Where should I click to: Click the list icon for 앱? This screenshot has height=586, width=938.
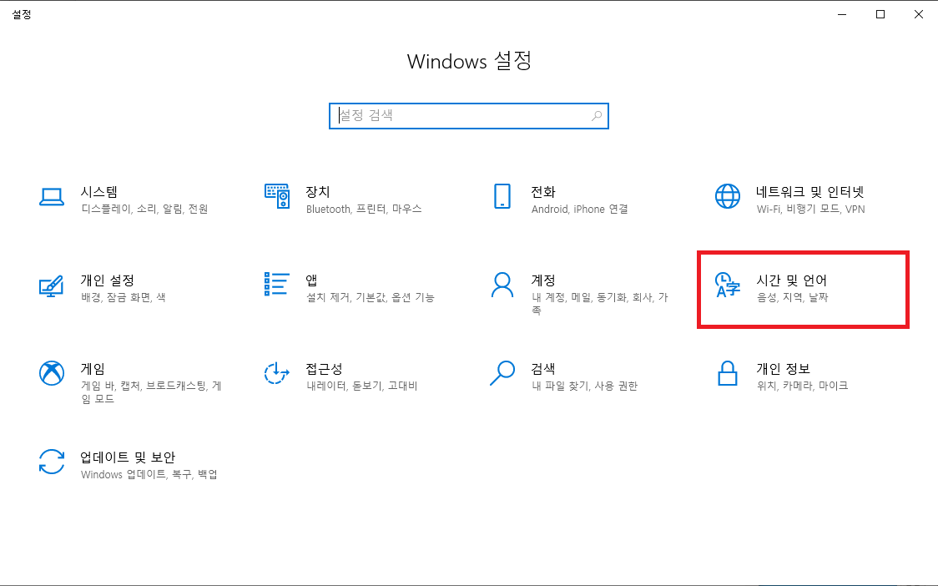click(x=276, y=285)
